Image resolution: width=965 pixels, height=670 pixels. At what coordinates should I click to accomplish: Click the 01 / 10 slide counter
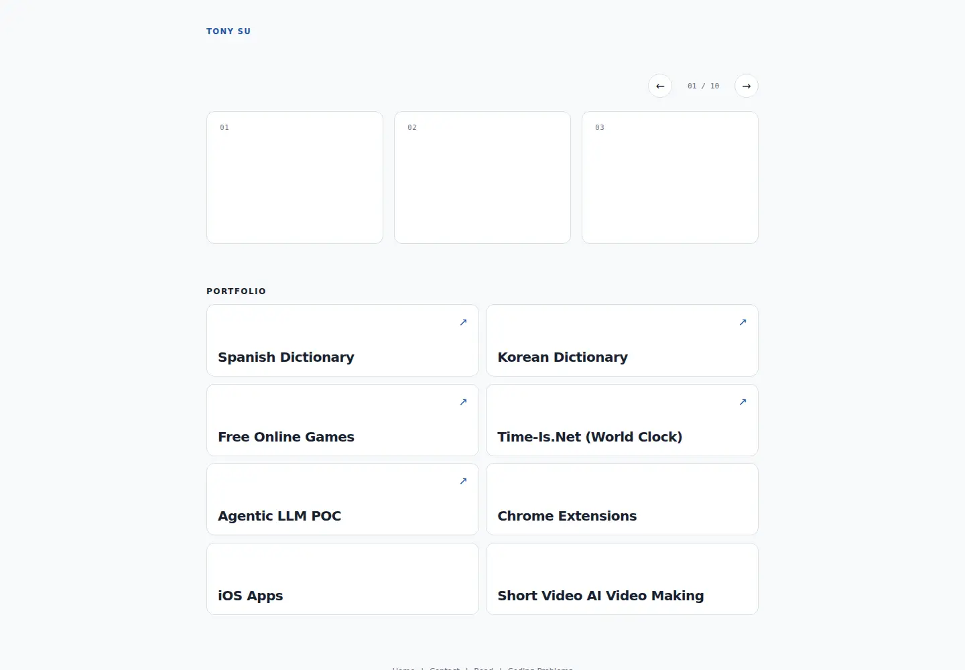[703, 86]
